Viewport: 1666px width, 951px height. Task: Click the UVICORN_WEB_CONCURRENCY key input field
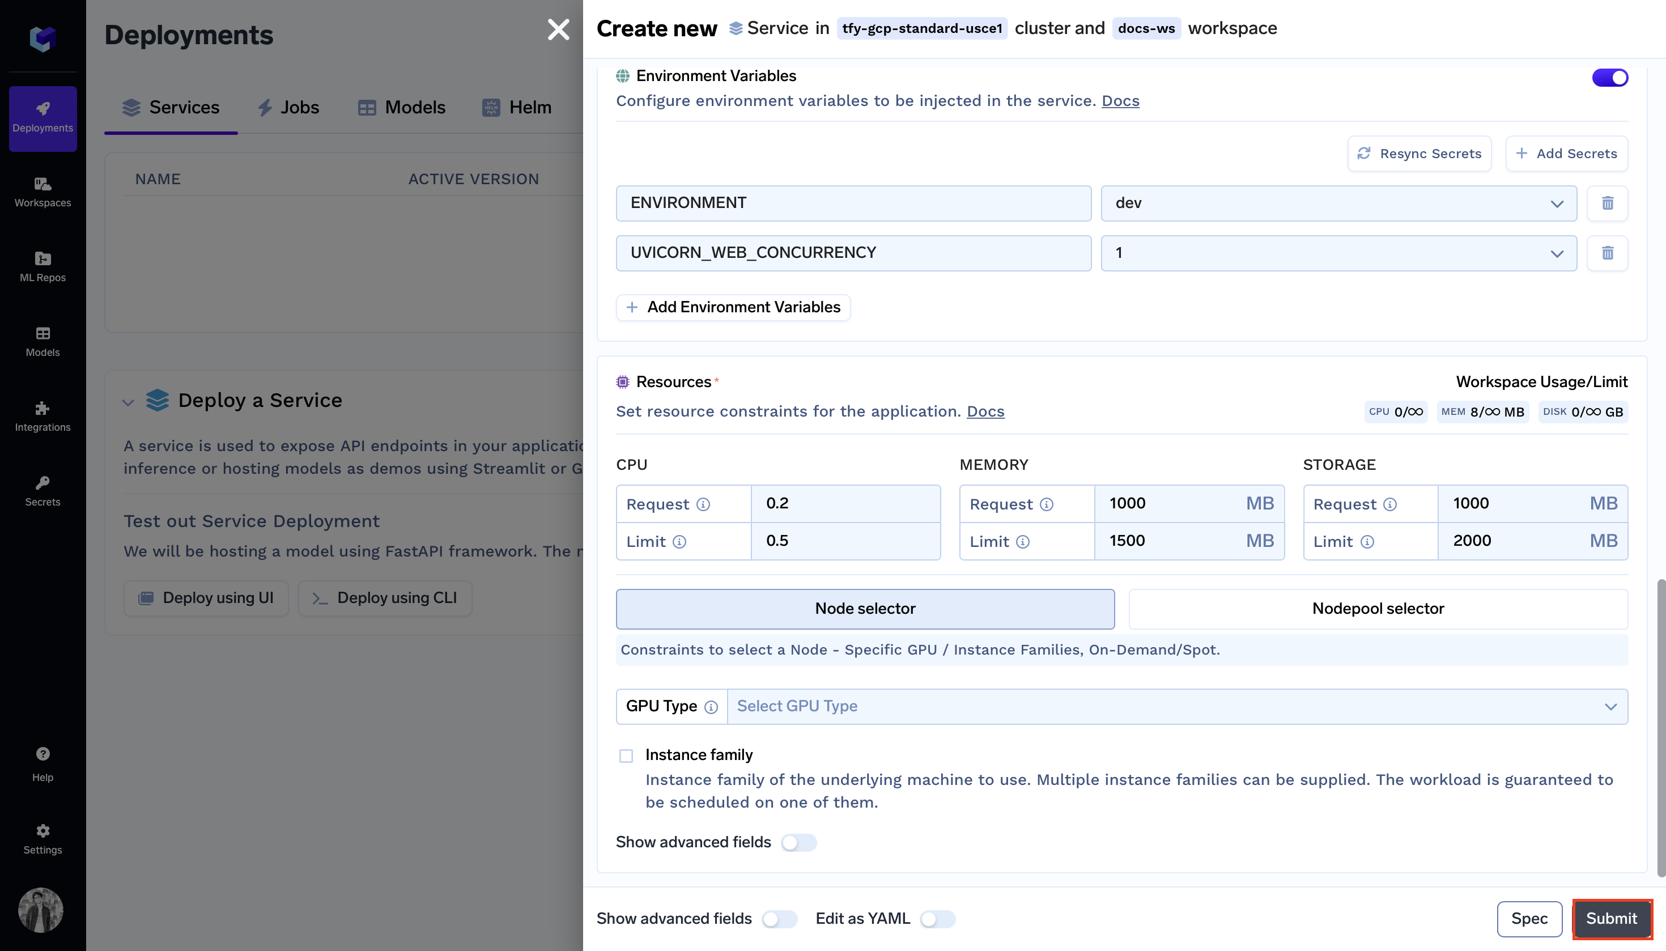point(853,253)
